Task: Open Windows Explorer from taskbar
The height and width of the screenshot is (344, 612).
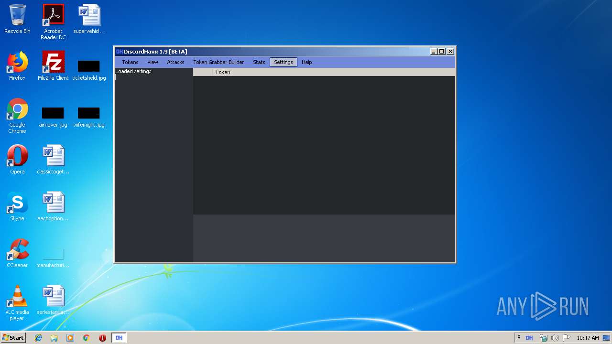Action: tap(54, 338)
